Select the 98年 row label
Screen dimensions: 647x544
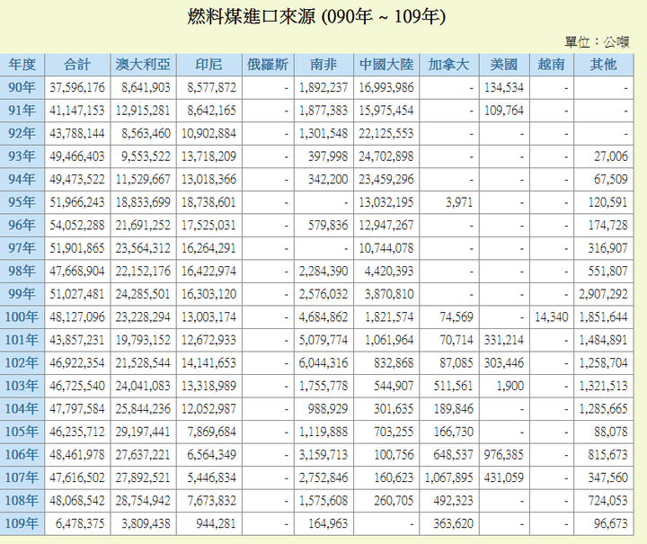tap(22, 272)
